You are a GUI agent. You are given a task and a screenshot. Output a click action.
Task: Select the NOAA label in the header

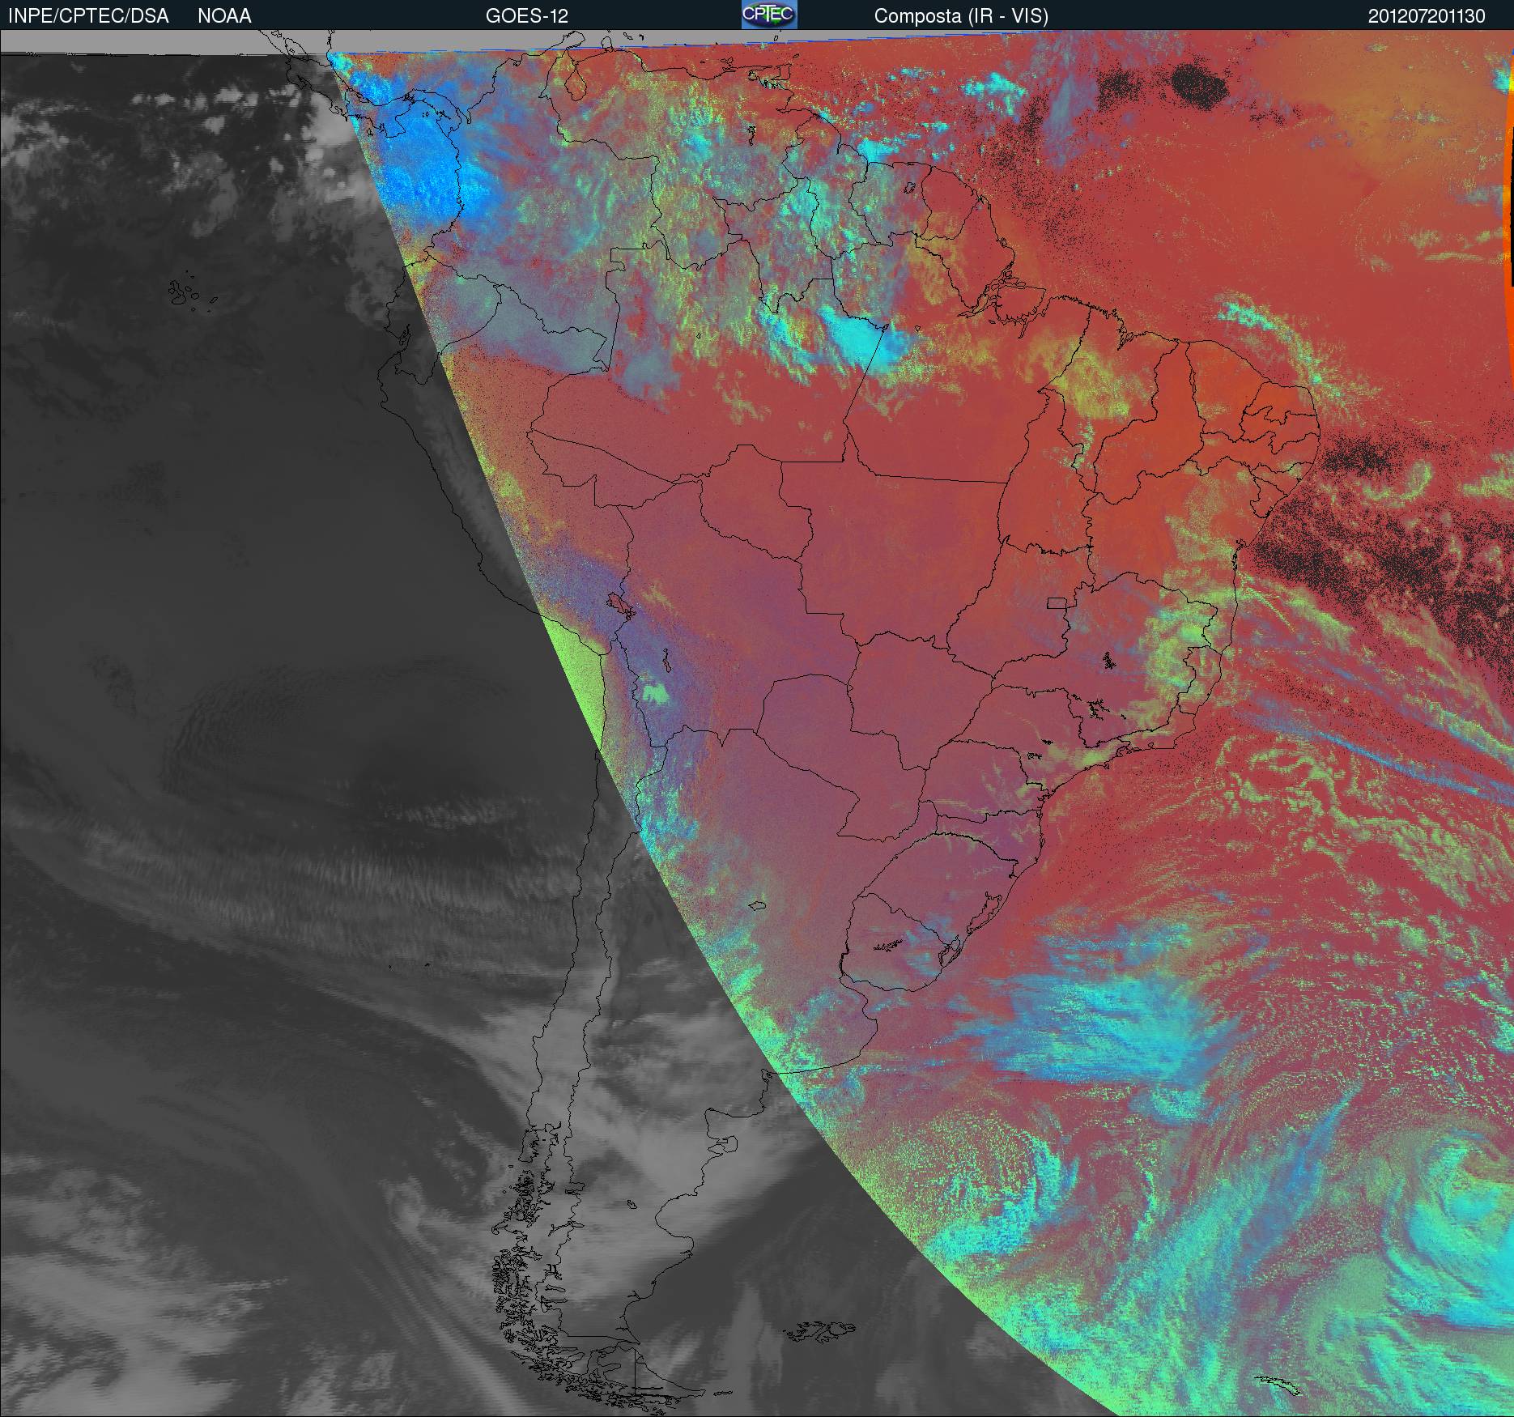point(224,16)
